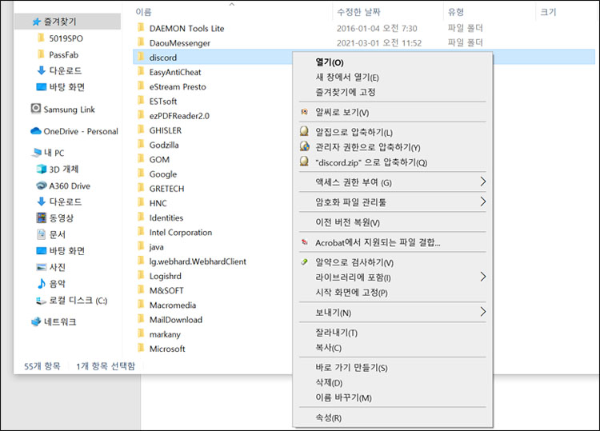Viewport: 600px width, 431px height.
Task: Select the eStream Presto folder
Action: (x=178, y=87)
